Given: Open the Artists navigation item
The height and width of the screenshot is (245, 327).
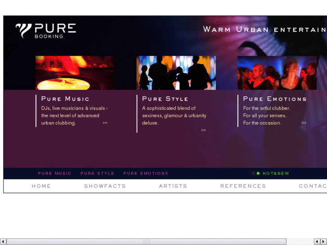Looking at the screenshot, I should [173, 186].
